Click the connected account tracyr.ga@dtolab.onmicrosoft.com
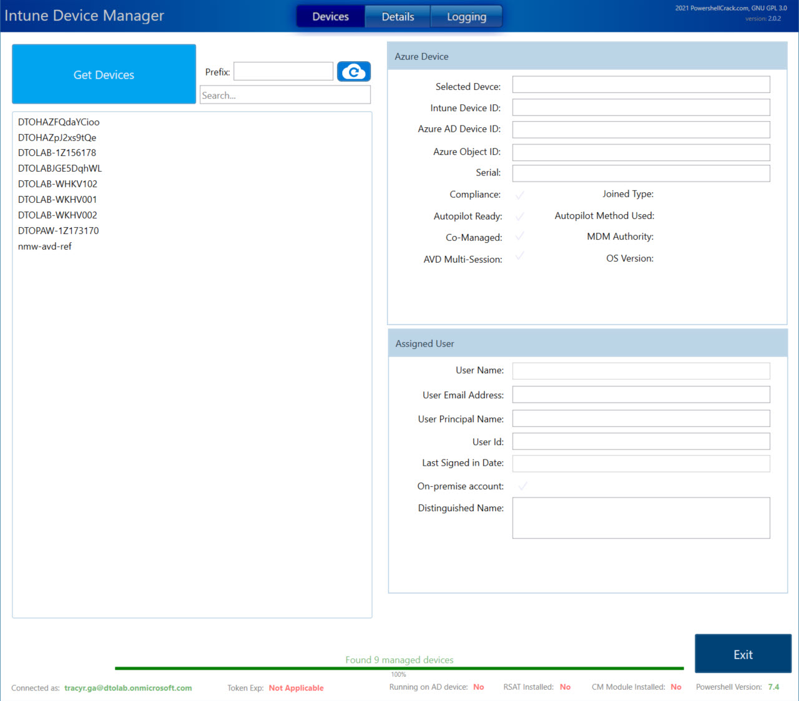The width and height of the screenshot is (799, 701). pyautogui.click(x=128, y=688)
